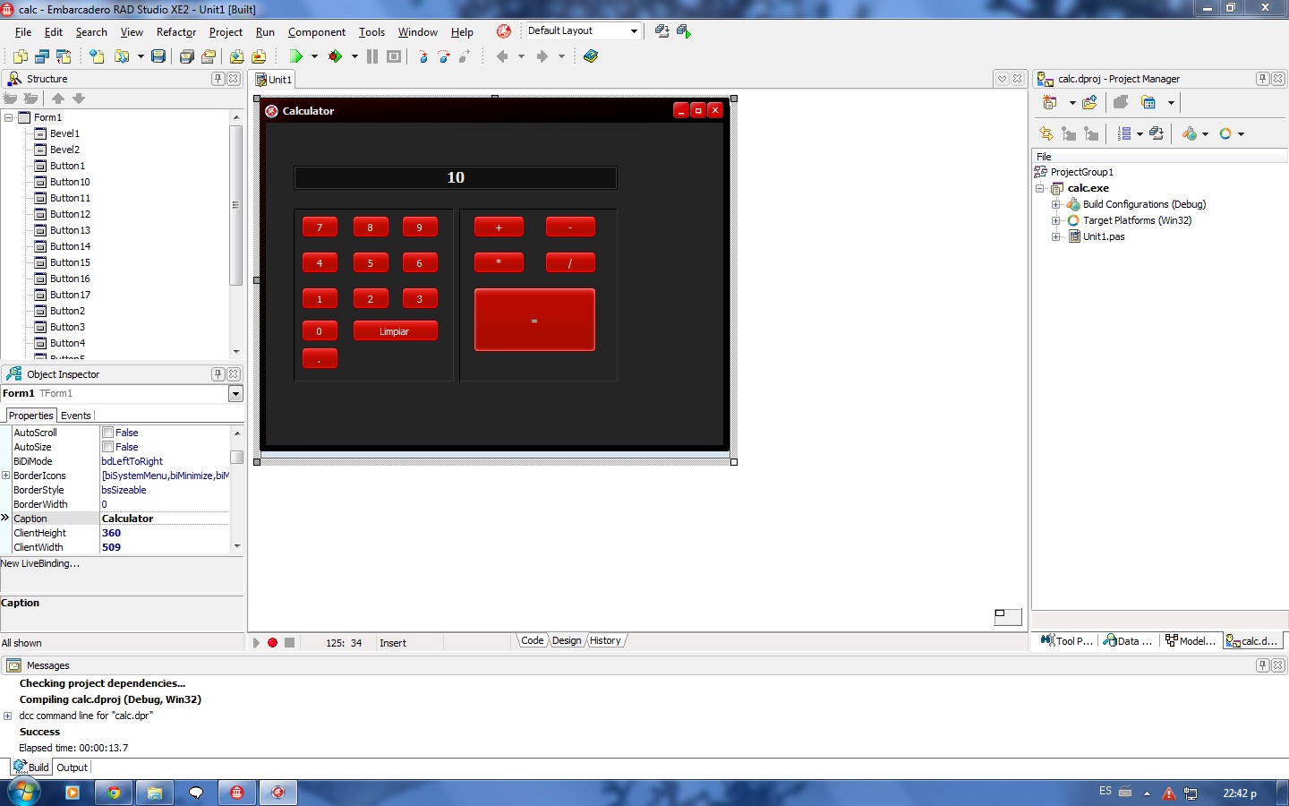Click the Back navigation arrow icon
The width and height of the screenshot is (1289, 806).
pos(502,56)
